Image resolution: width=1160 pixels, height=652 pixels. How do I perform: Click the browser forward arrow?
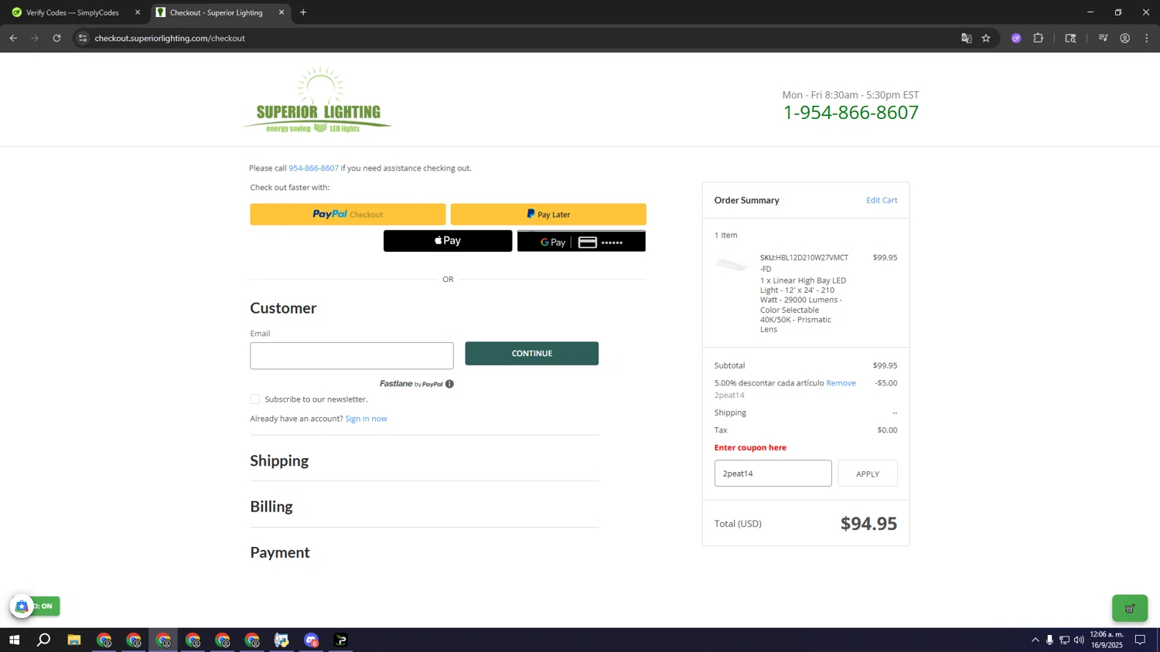(35, 38)
